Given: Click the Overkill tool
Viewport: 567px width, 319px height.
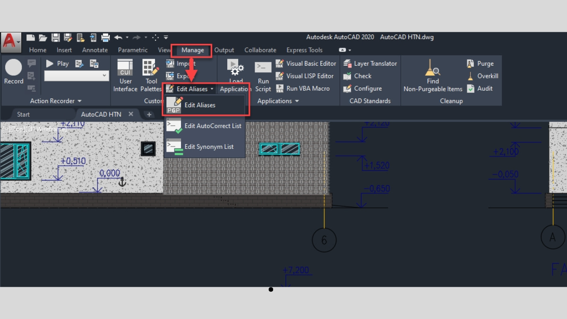Looking at the screenshot, I should [483, 76].
